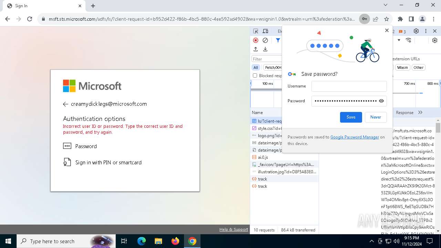Click Never in the password popup
Screen dimensions: 441x248
tap(376, 117)
